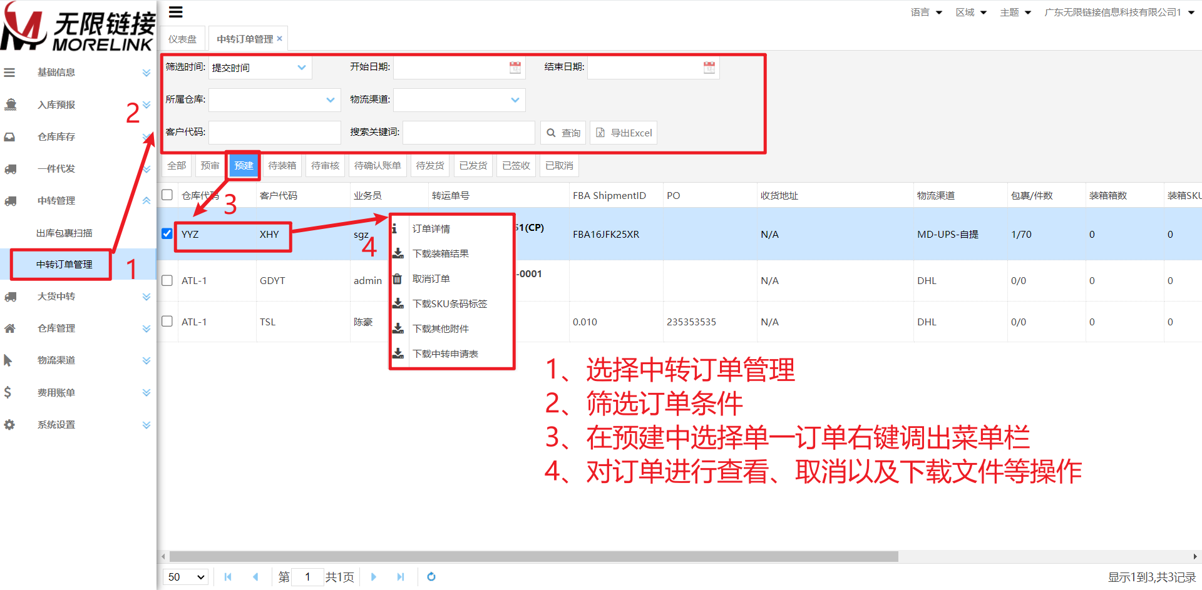Viewport: 1202px width, 590px height.
Task: Close the 中转订单管理 tab
Action: tap(280, 39)
